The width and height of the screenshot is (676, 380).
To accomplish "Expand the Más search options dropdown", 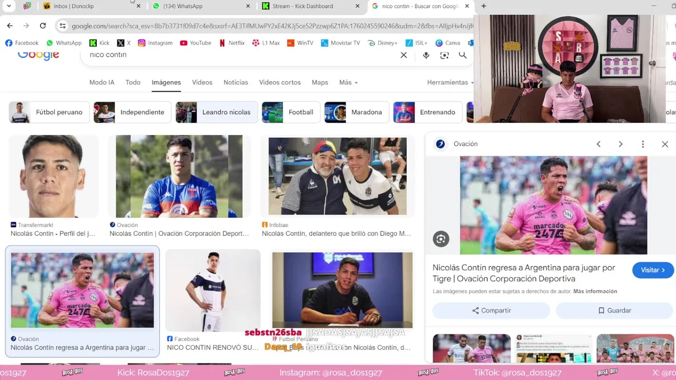I will (349, 82).
